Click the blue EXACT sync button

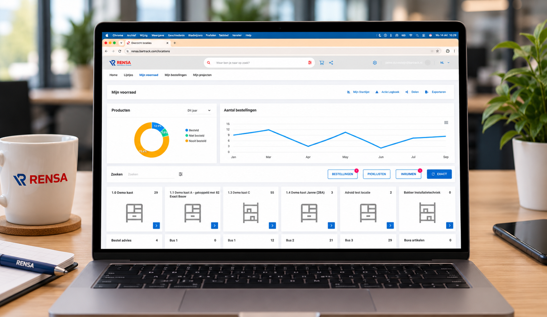point(439,174)
